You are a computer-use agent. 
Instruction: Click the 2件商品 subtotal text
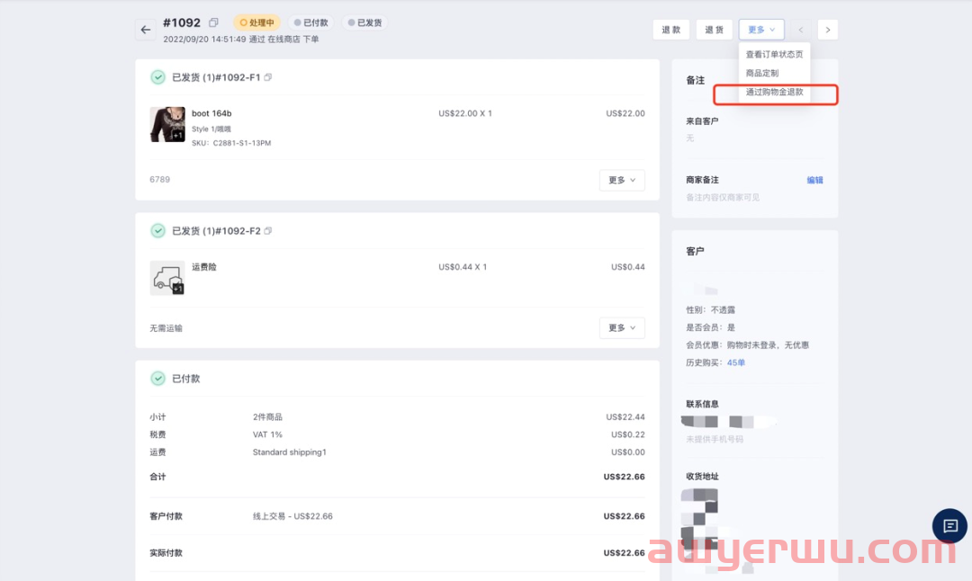(x=267, y=416)
